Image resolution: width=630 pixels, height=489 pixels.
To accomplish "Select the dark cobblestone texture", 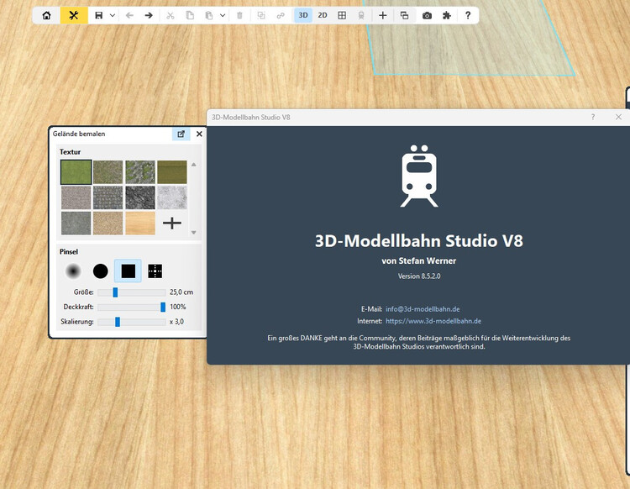I will 108,197.
